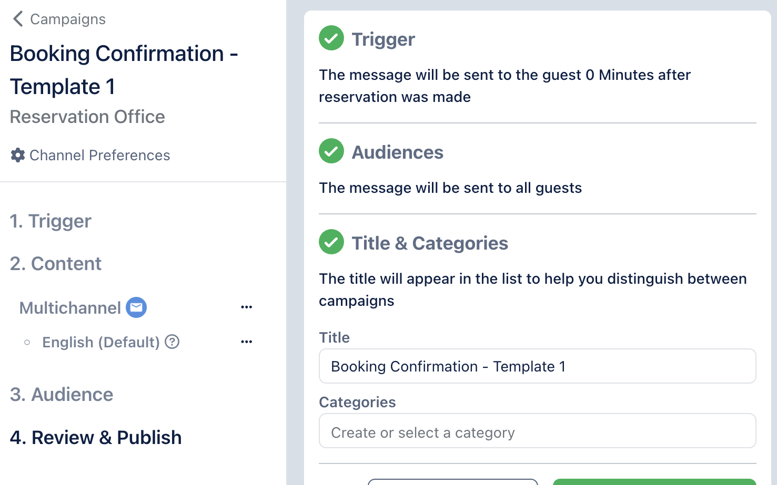The height and width of the screenshot is (485, 777).
Task: Go to step 1. Trigger
Action: coord(51,221)
